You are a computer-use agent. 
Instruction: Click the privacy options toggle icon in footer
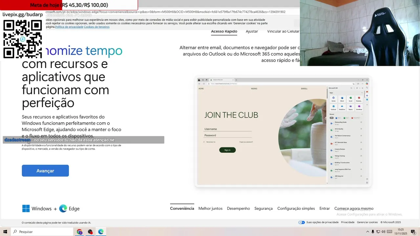pos(302,222)
